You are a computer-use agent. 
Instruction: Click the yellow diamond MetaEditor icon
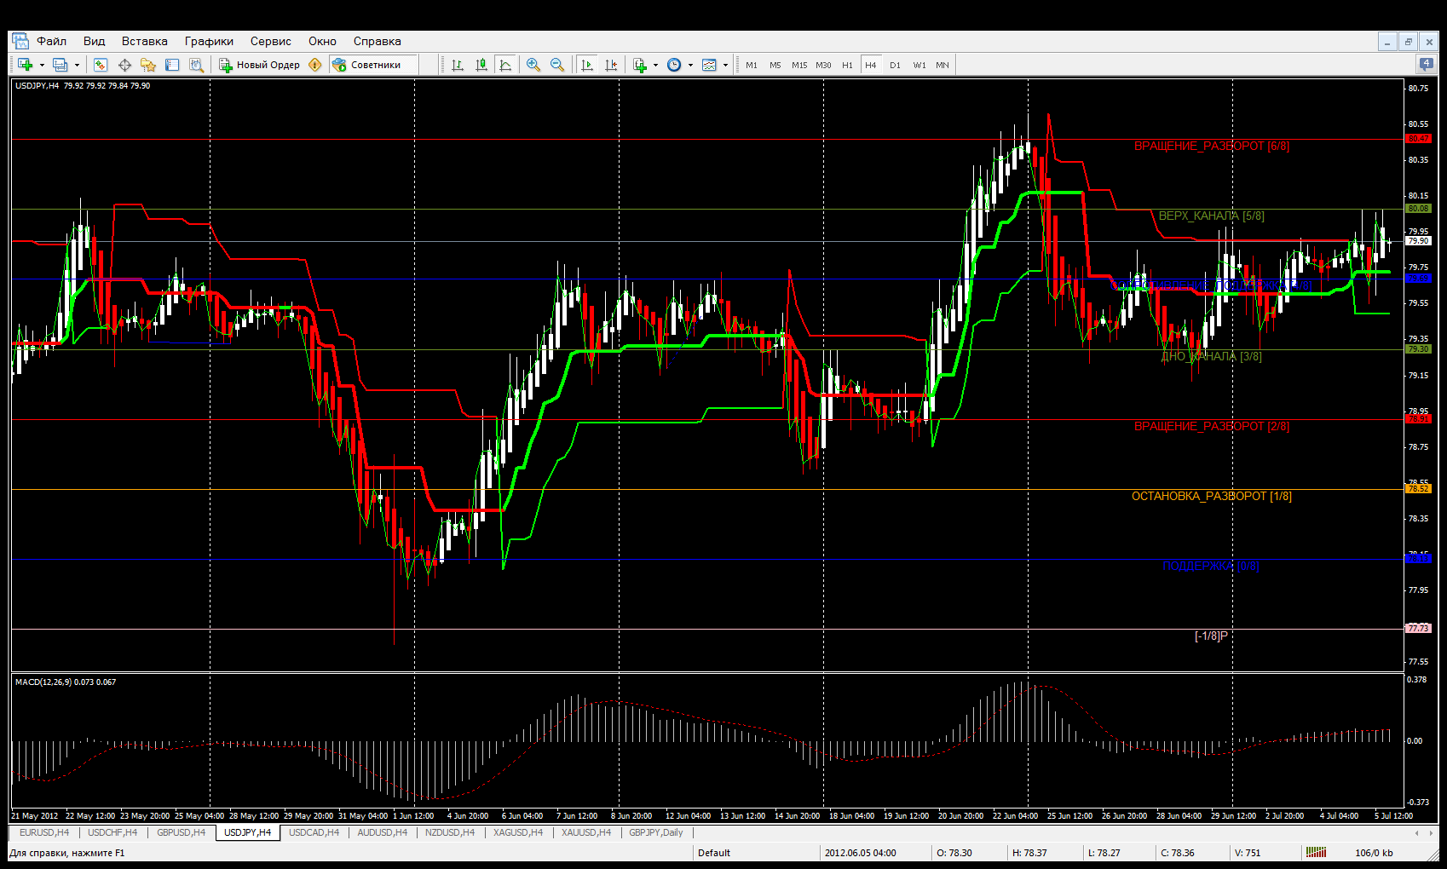[315, 65]
